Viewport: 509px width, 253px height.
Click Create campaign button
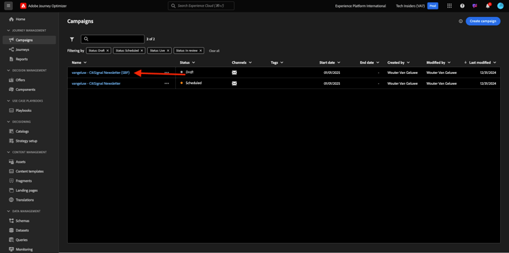point(483,21)
